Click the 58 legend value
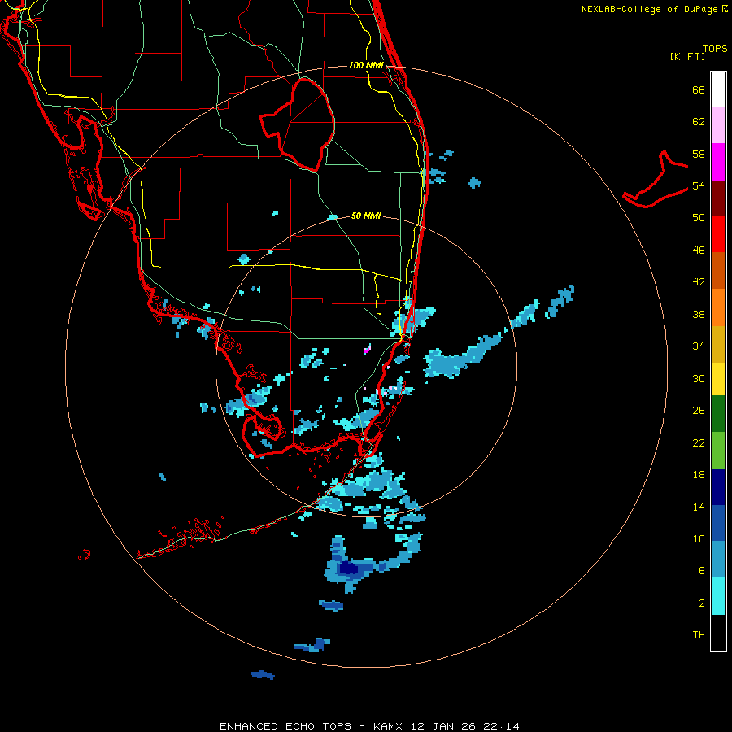 pyautogui.click(x=699, y=154)
